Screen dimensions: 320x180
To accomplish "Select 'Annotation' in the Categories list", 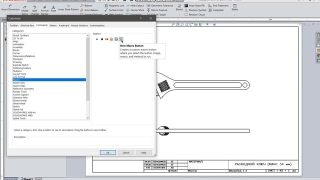I will pyautogui.click(x=18, y=44).
